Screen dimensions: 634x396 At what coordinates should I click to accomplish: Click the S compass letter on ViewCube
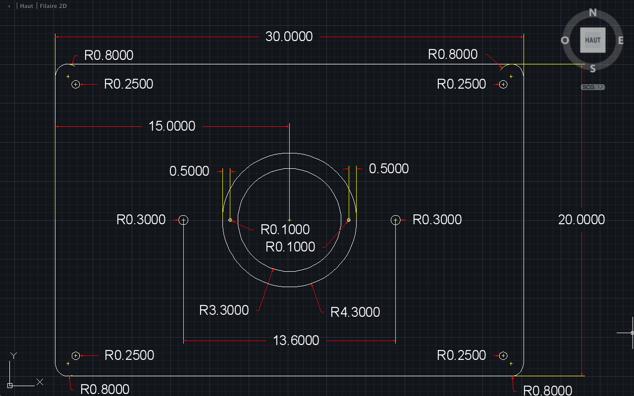pyautogui.click(x=593, y=68)
